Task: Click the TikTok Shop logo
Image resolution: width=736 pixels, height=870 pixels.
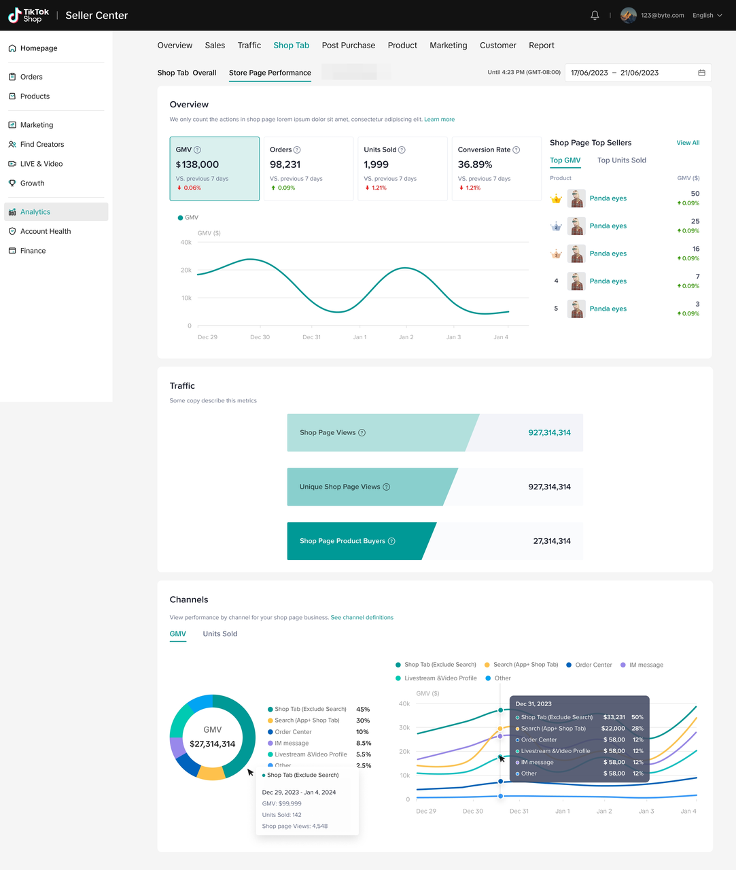Action: [29, 15]
